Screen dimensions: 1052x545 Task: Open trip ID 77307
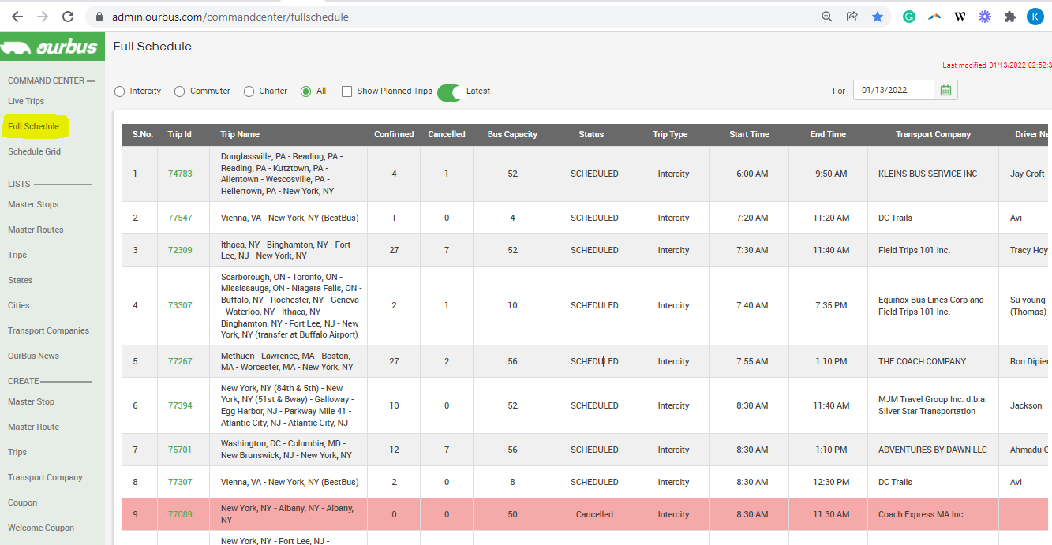click(180, 482)
